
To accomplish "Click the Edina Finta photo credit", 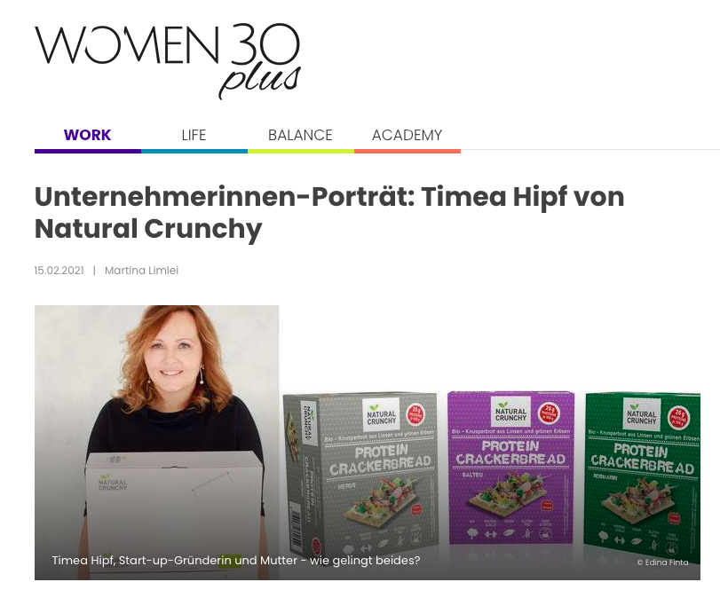I will [662, 562].
